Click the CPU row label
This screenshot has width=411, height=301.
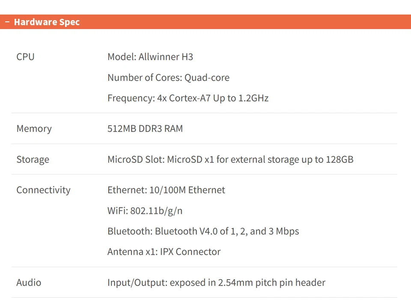click(25, 57)
